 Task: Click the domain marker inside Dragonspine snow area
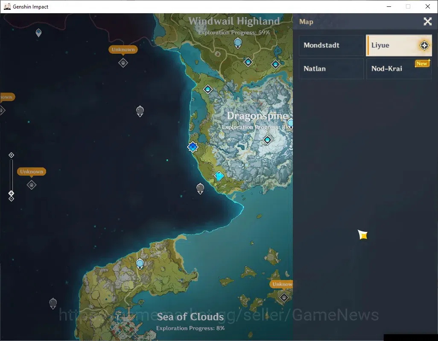(x=267, y=140)
